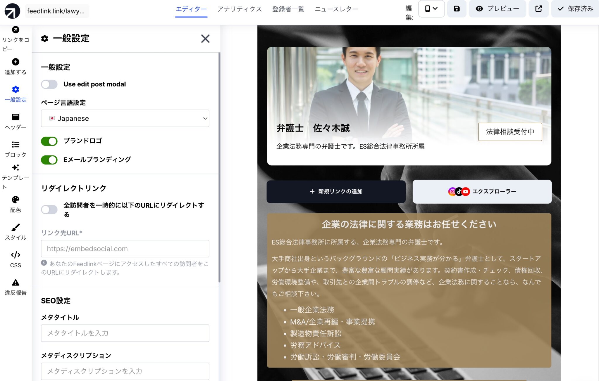Open the CSS code icon
The height and width of the screenshot is (381, 599).
(x=16, y=255)
